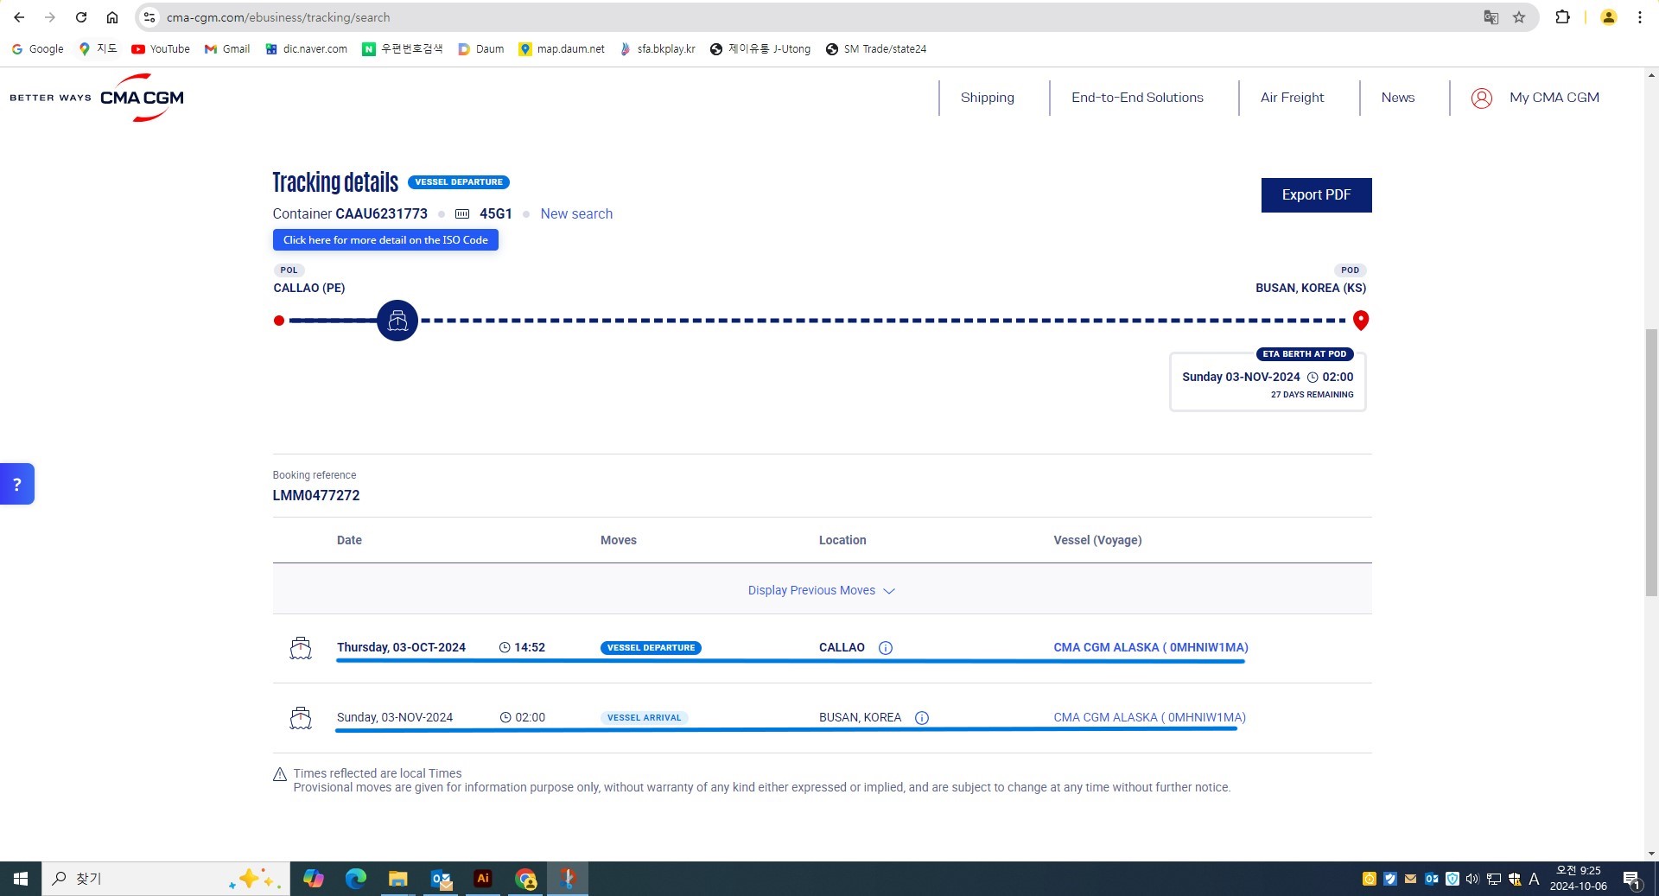Open vessel link CMA CGM ALASKA in CALLAO row
This screenshot has height=896, width=1659.
[1150, 647]
